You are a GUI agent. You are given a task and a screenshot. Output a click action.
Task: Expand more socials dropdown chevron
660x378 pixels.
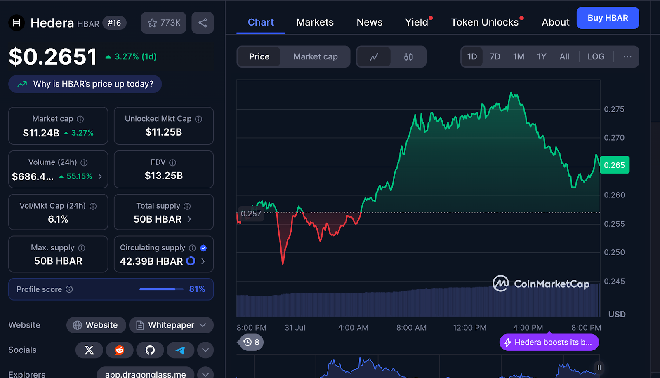click(x=205, y=350)
